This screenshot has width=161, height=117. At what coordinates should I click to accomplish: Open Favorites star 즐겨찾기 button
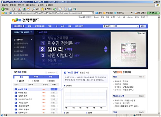point(46,9)
